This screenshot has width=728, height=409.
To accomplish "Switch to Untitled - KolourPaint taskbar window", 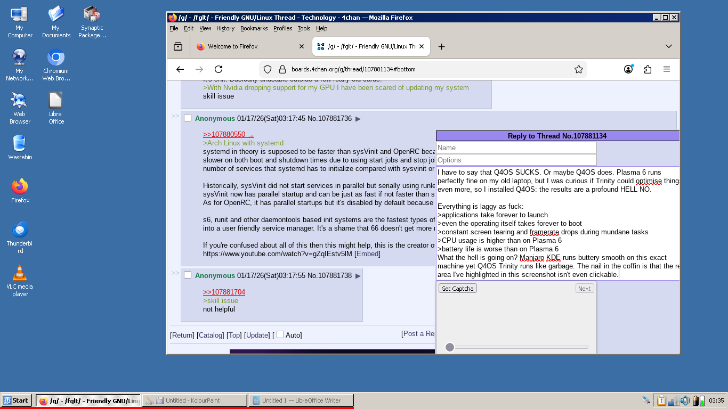I will pos(196,400).
